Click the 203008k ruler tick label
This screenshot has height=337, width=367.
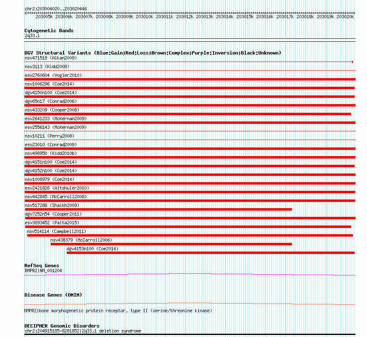[x=104, y=17]
